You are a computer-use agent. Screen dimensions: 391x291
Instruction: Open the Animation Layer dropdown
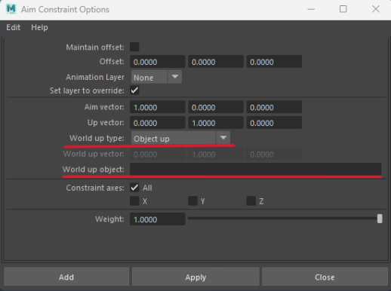pos(156,77)
